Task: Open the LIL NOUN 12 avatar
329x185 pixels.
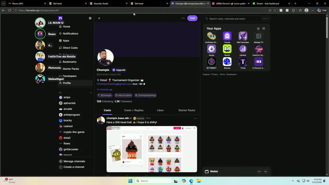Action: pyautogui.click(x=40, y=23)
